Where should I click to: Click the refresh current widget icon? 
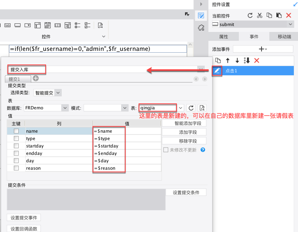[250, 15]
